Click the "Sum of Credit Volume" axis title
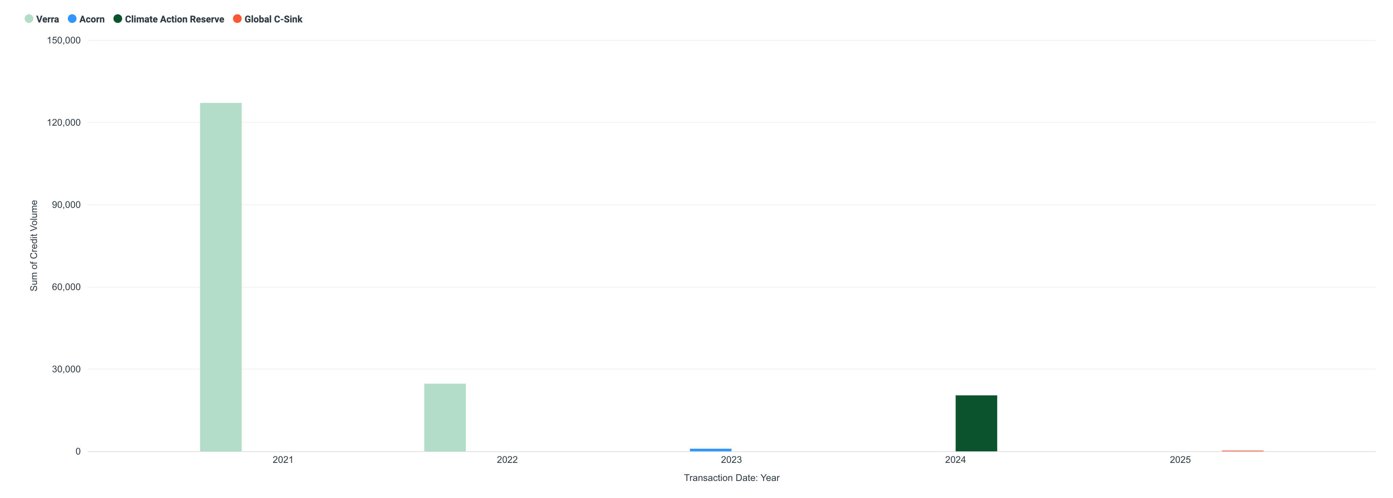This screenshot has height=498, width=1393. (x=34, y=246)
